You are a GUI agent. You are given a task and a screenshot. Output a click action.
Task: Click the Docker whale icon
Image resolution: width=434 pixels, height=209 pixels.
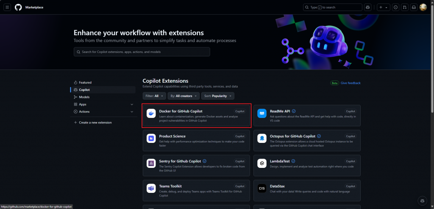coord(151,113)
